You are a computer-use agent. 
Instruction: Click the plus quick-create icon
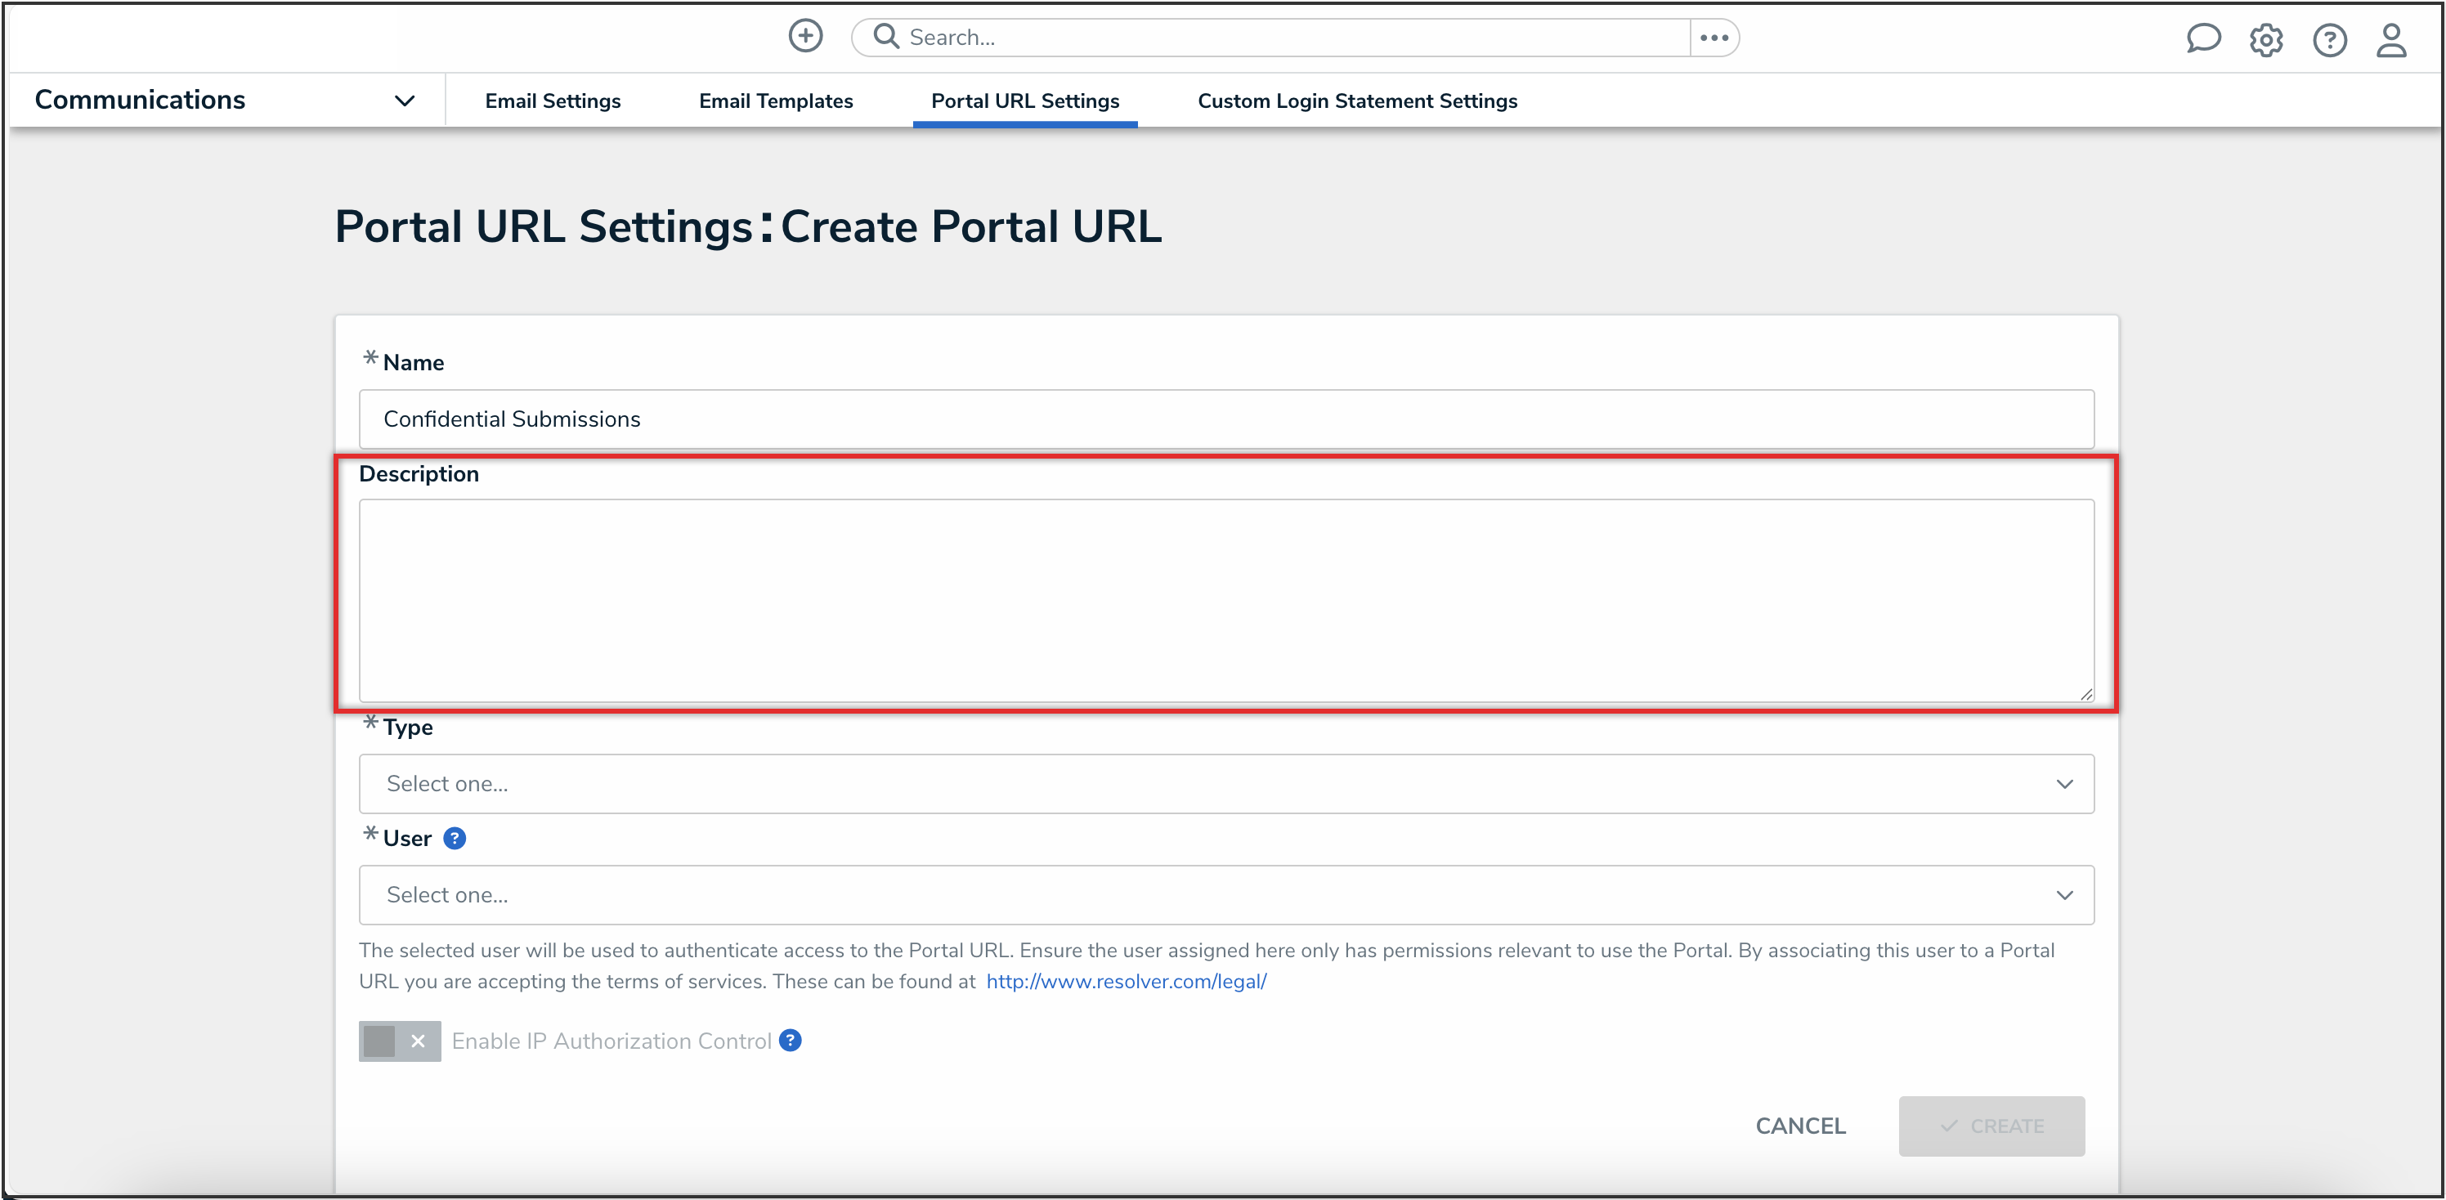pyautogui.click(x=805, y=36)
